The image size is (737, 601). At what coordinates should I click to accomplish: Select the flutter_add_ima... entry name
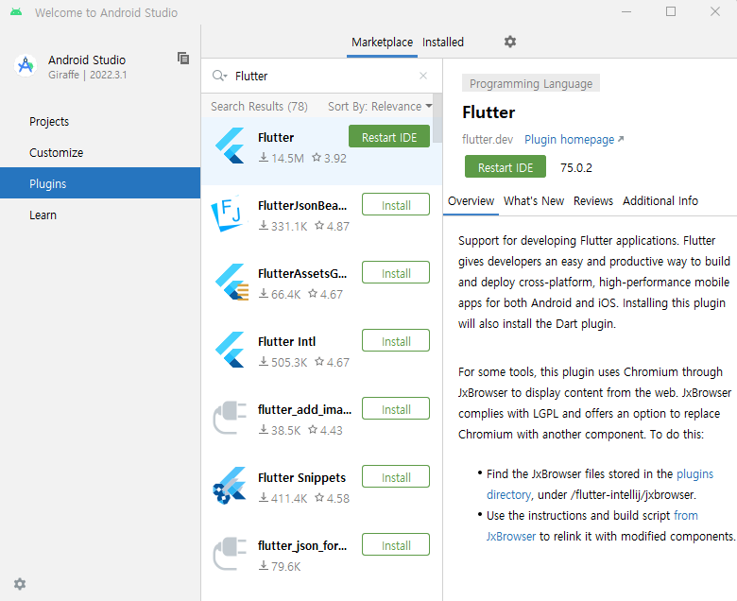coord(304,410)
